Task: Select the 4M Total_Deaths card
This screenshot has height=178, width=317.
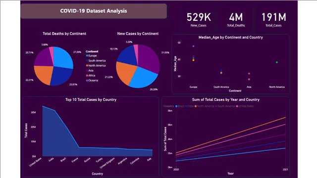Action: 236,19
